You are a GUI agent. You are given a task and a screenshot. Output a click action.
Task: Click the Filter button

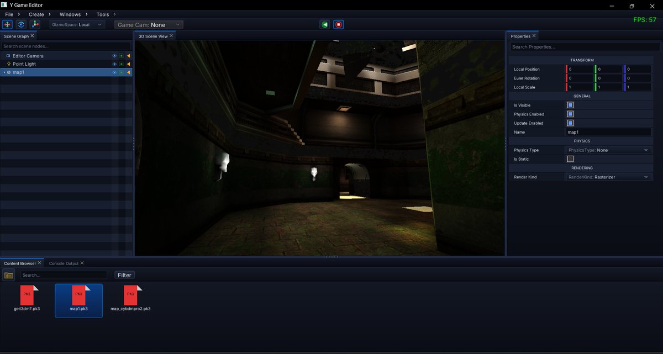[124, 275]
